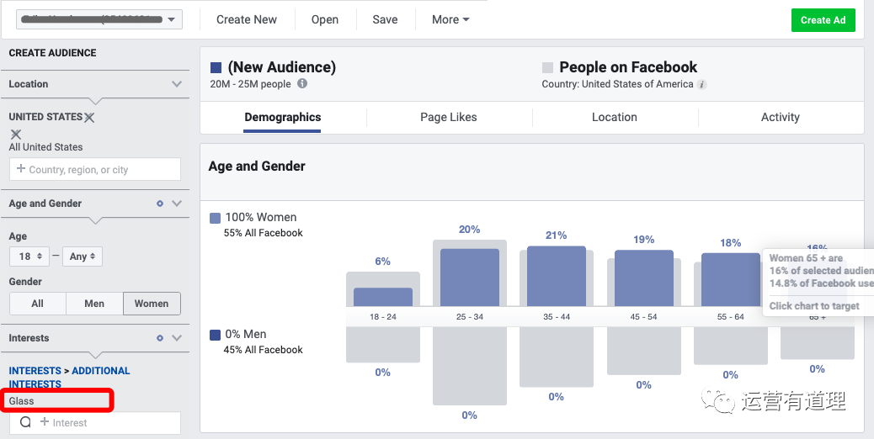
Task: Open the More menu
Action: pos(450,19)
